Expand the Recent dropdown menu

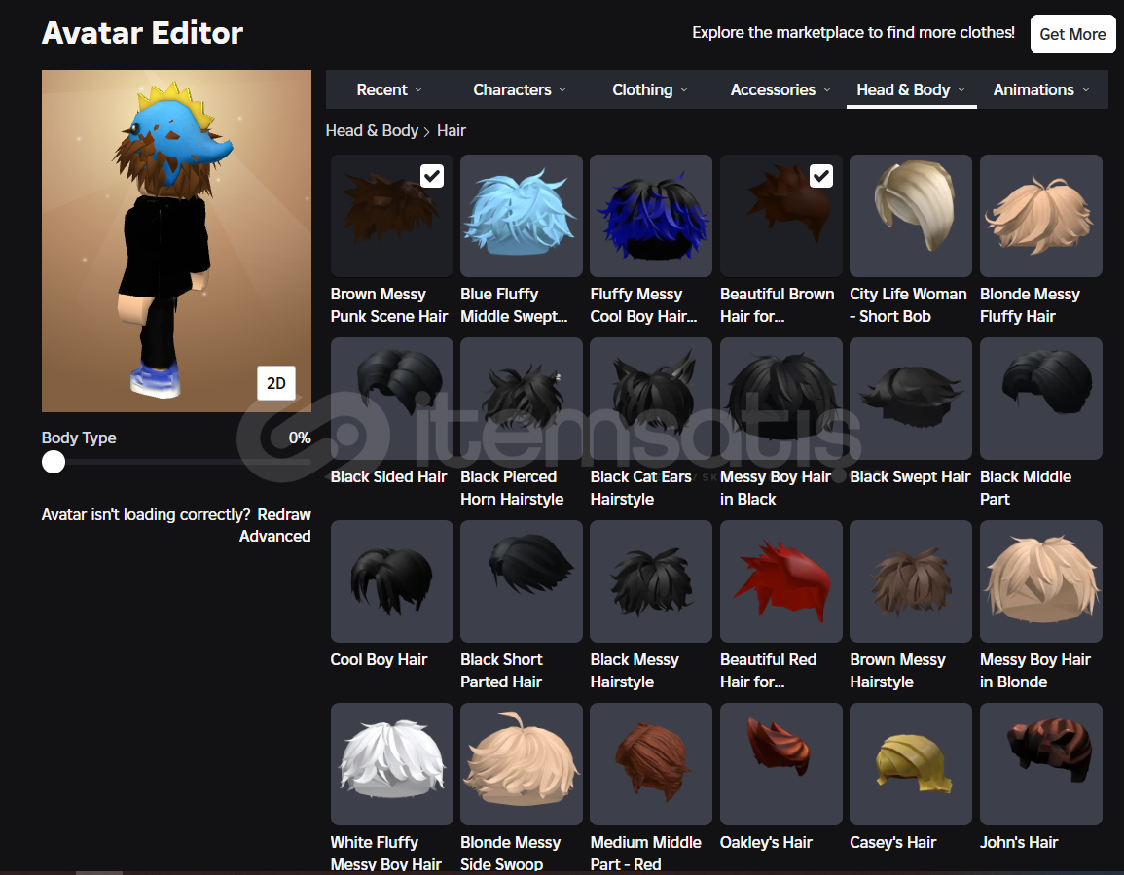tap(389, 89)
